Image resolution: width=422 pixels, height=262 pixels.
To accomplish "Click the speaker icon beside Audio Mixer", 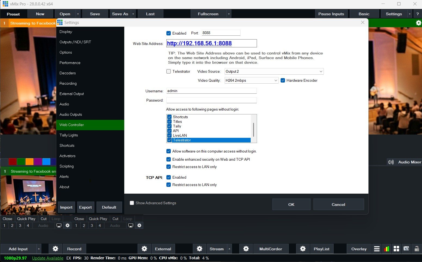I will coord(391,162).
